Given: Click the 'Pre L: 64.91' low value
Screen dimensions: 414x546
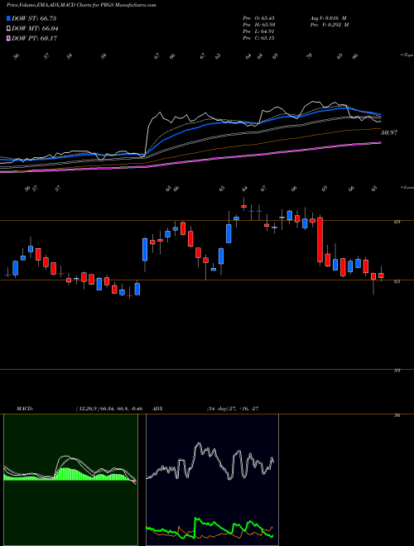Looking at the screenshot, I should [x=258, y=31].
